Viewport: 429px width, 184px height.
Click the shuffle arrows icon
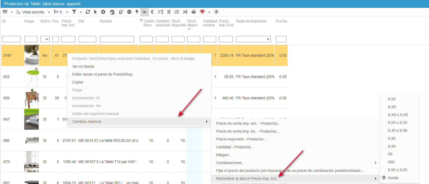click(185, 12)
